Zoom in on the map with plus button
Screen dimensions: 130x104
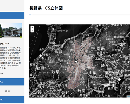tap(32, 27)
